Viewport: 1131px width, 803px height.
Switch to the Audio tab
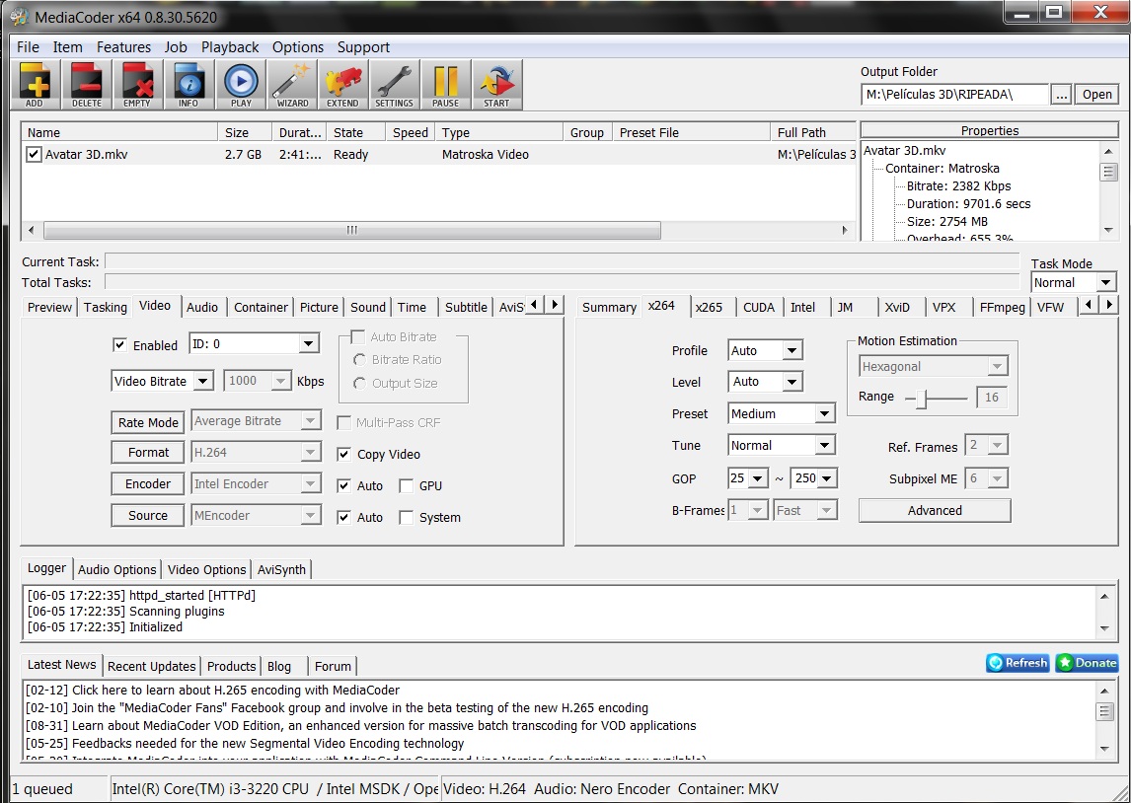point(202,307)
